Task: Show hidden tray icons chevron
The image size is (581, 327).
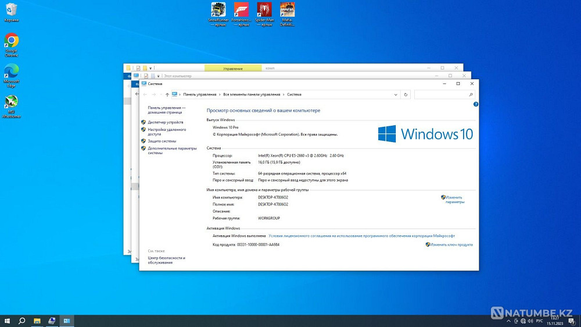Action: 509,321
